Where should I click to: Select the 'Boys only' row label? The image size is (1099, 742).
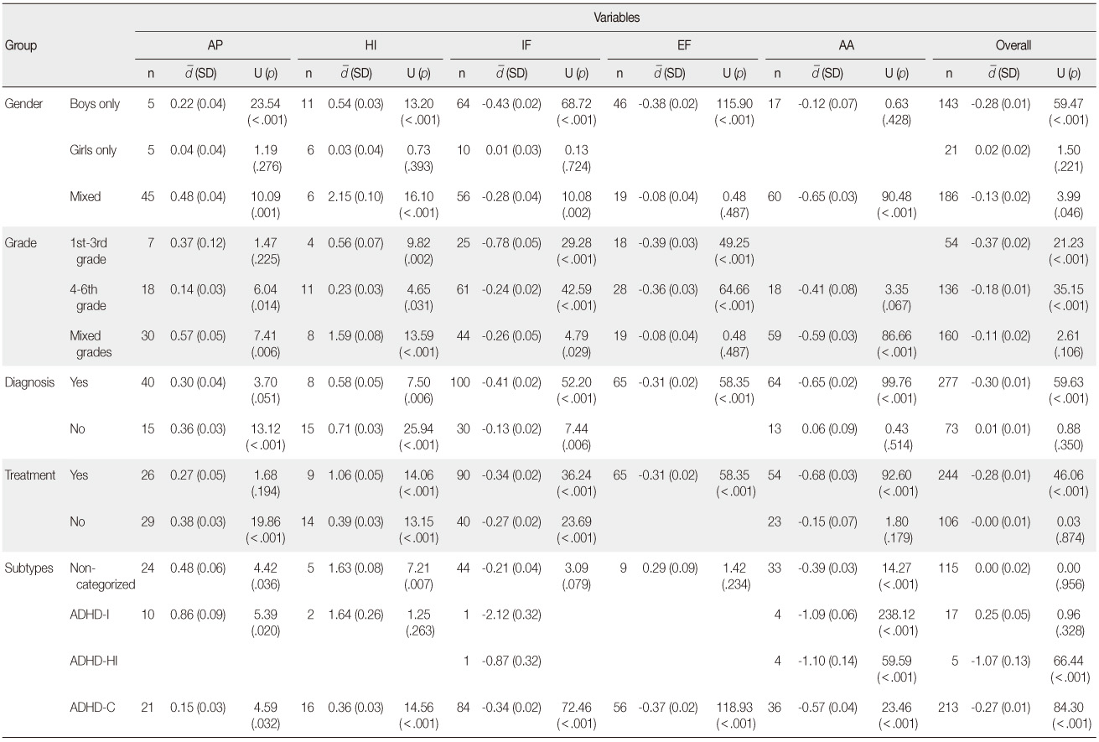pyautogui.click(x=95, y=105)
